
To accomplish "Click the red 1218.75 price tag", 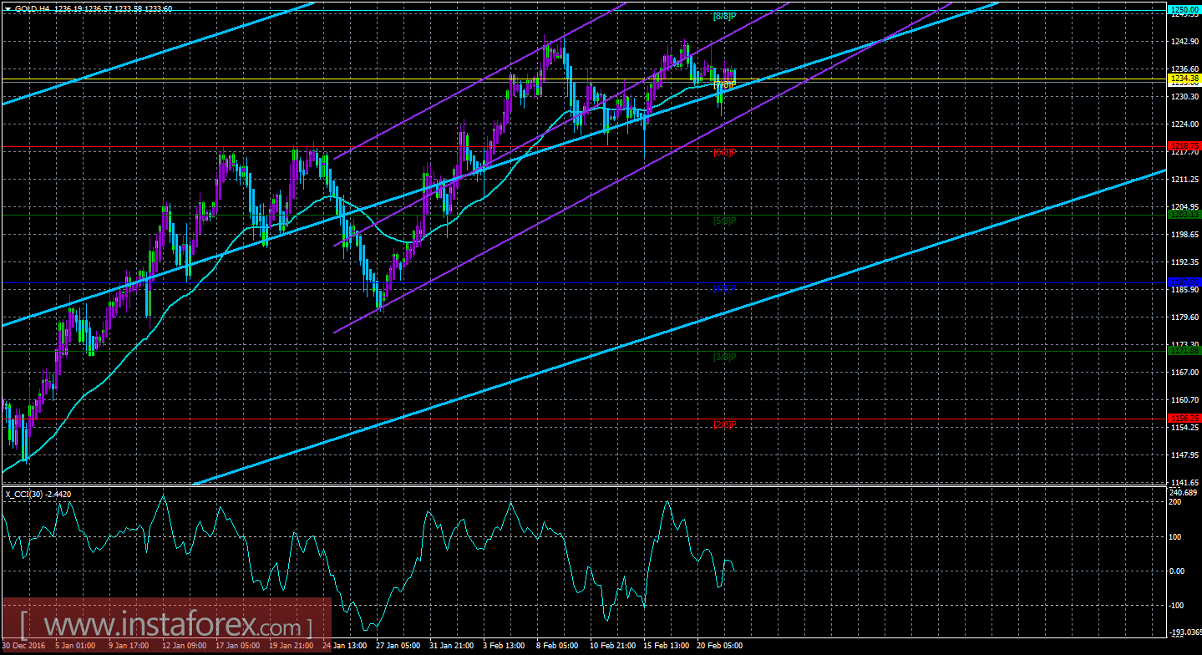I will (1184, 147).
